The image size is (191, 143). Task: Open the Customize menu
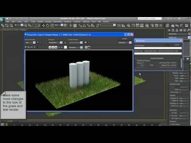pyautogui.click(x=77, y=21)
